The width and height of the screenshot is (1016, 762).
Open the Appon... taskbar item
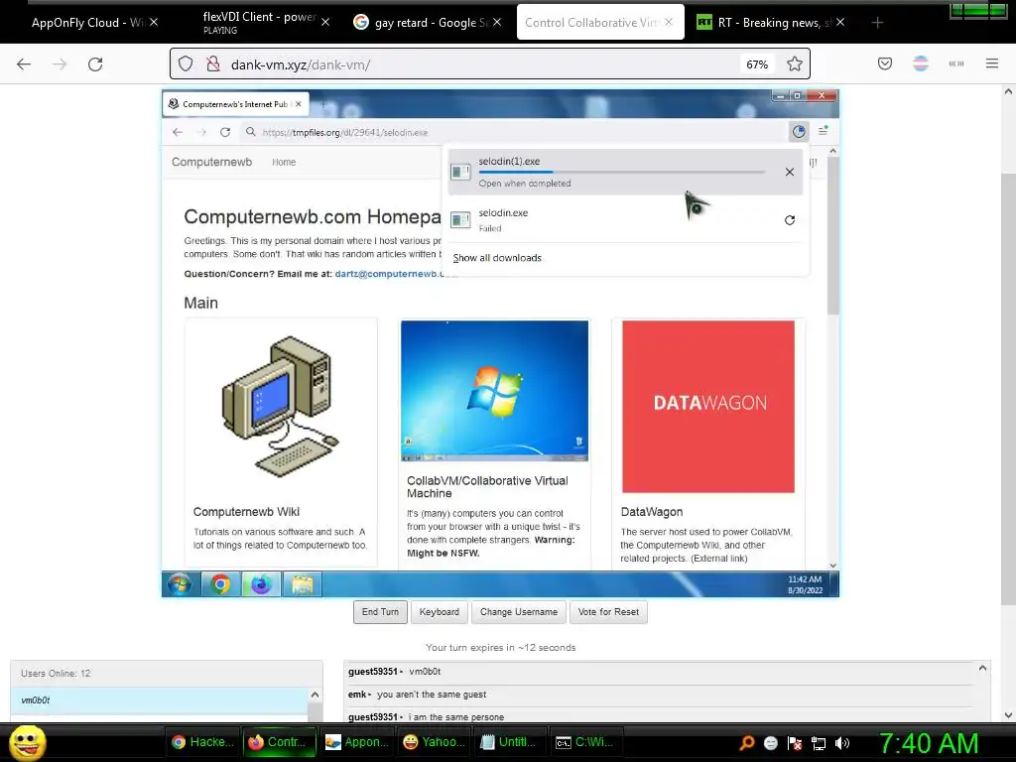pyautogui.click(x=357, y=742)
